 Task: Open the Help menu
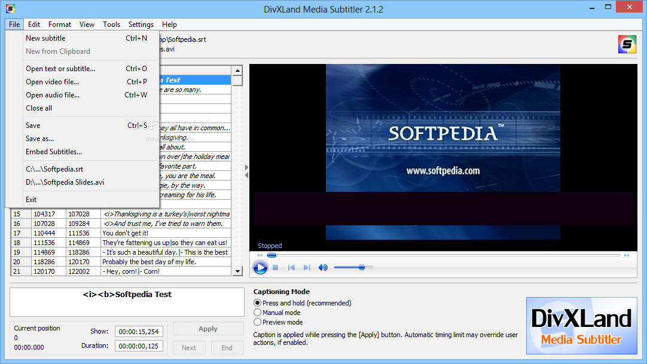coord(169,25)
